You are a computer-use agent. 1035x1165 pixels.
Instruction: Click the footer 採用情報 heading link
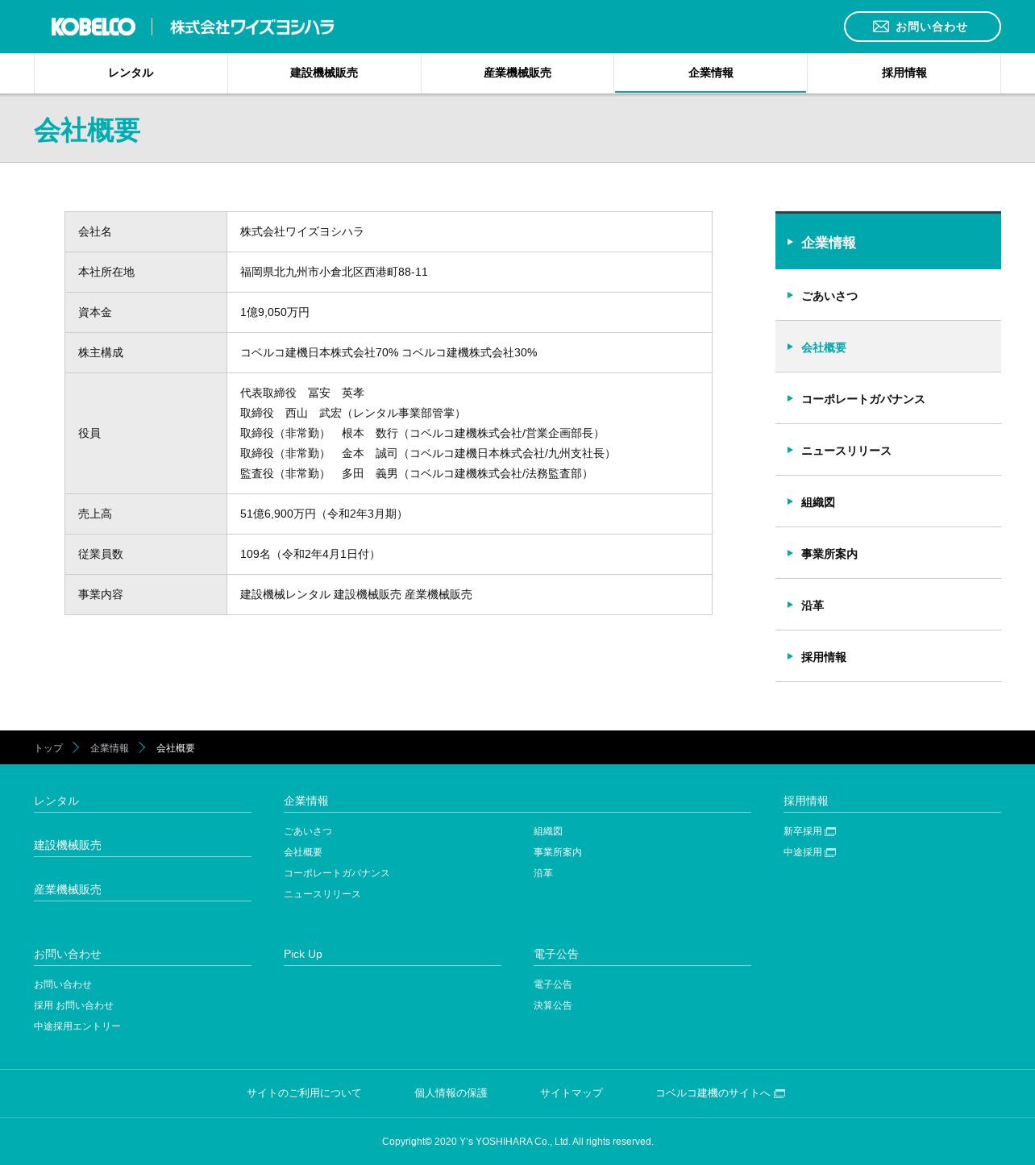pos(806,801)
